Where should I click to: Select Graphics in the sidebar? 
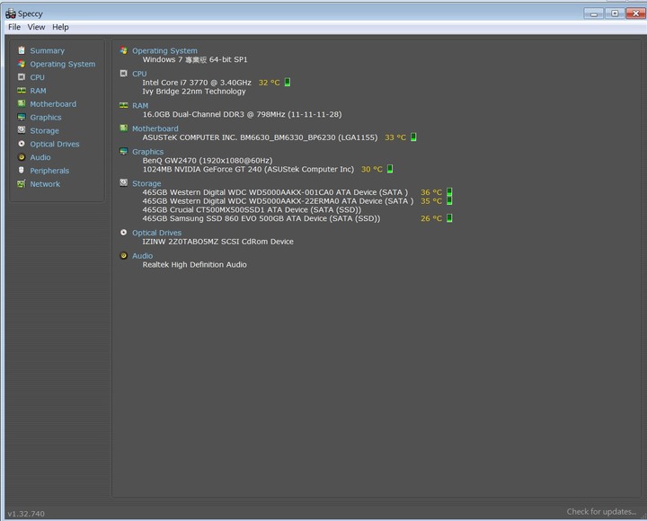pos(46,118)
